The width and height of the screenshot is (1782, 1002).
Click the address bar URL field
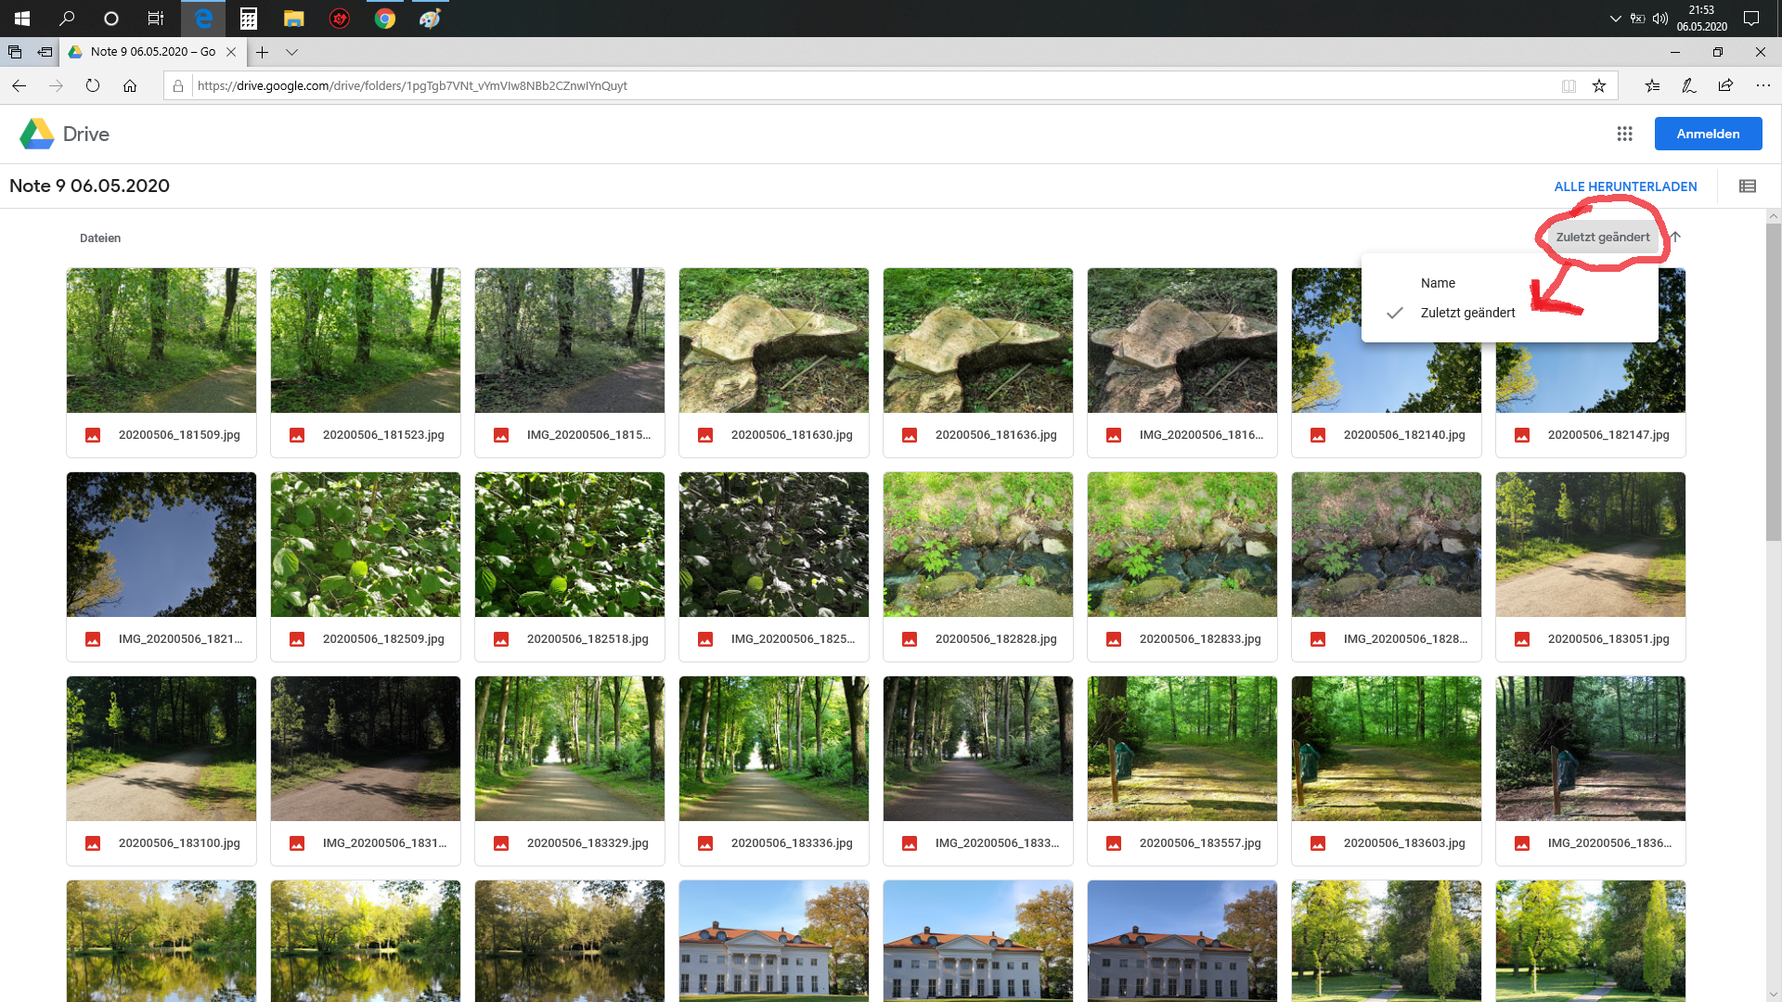click(872, 85)
